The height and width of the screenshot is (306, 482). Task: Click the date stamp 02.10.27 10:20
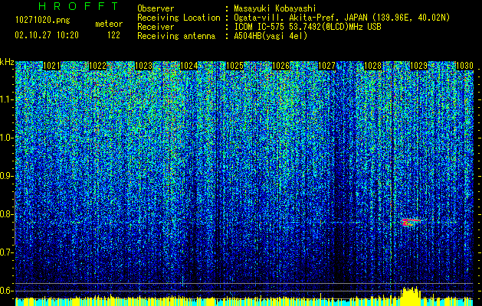pyautogui.click(x=47, y=35)
